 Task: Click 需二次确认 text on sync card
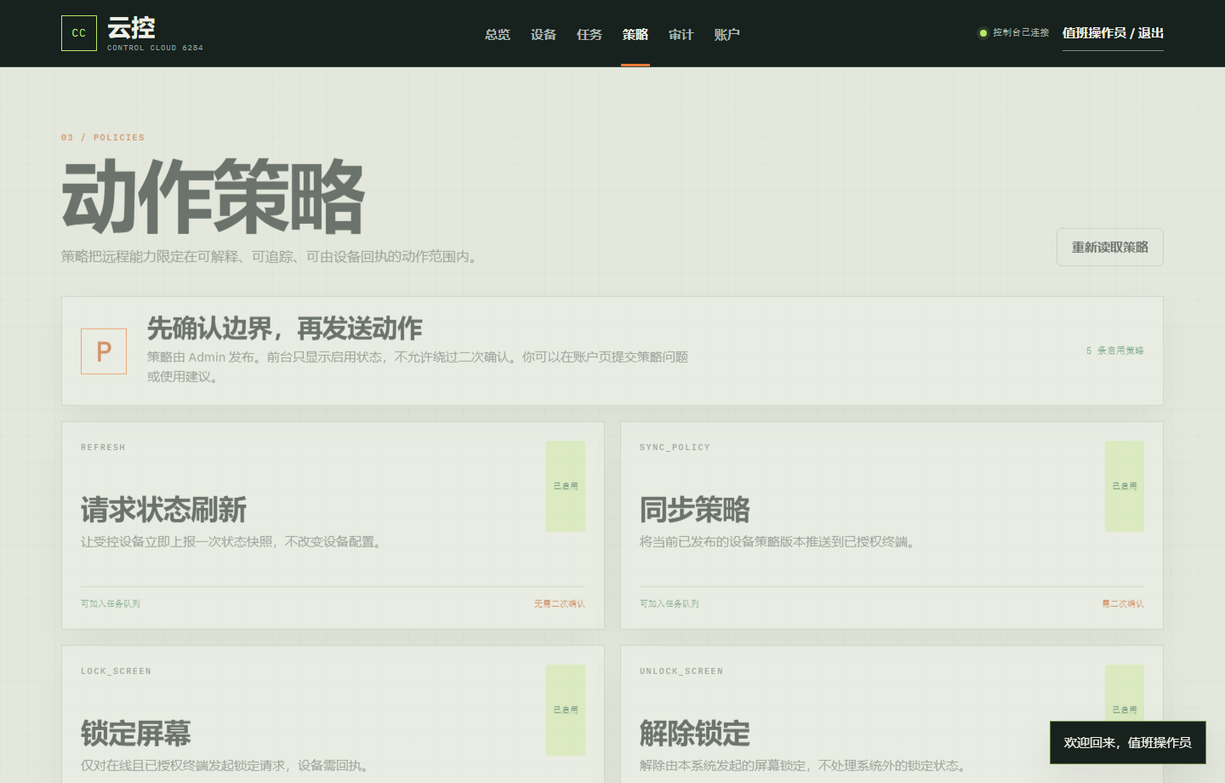1123,603
